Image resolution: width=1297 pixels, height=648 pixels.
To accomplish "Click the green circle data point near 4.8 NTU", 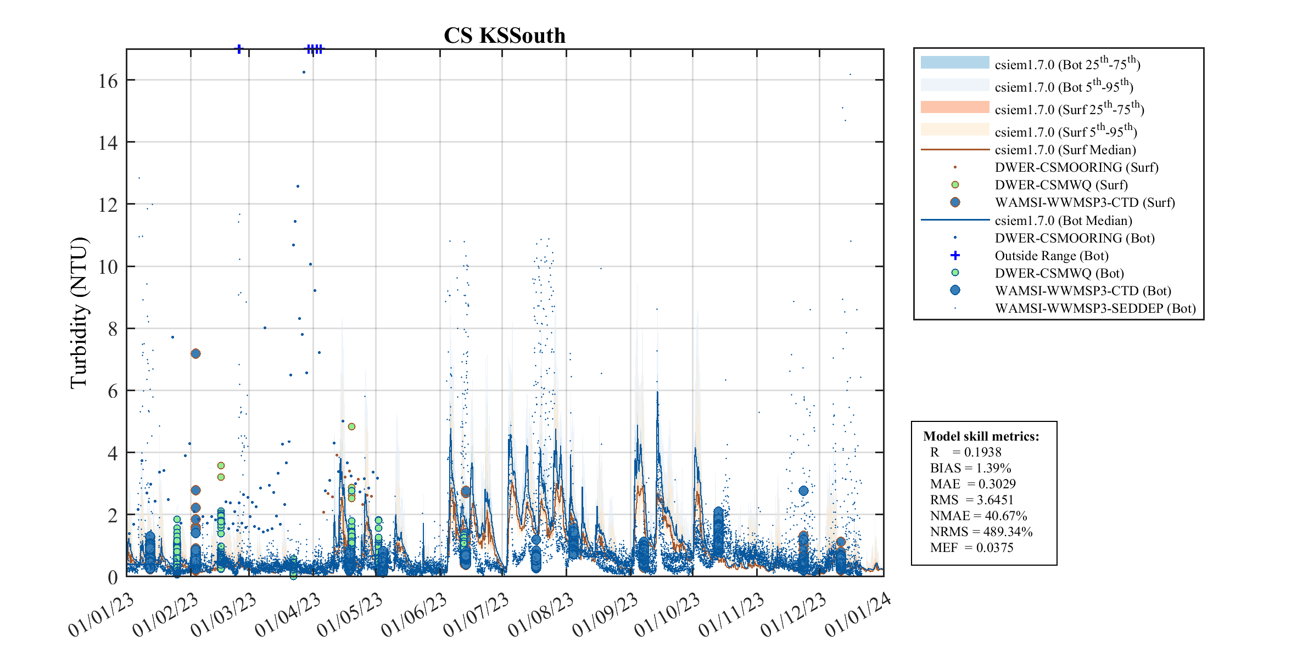I will click(x=351, y=426).
